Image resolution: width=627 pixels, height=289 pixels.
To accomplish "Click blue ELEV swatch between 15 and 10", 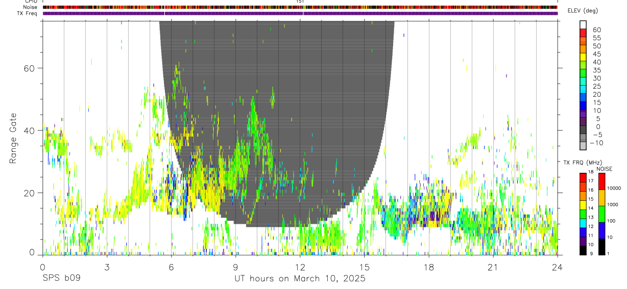I will (x=583, y=106).
